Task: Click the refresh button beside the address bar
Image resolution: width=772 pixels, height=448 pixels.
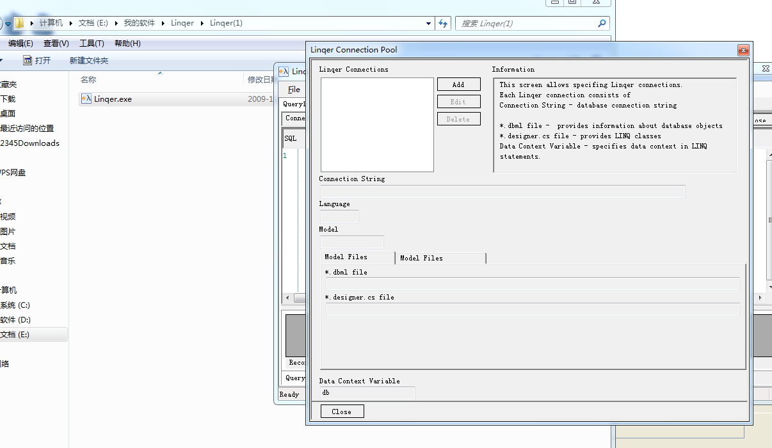Action: coord(443,23)
